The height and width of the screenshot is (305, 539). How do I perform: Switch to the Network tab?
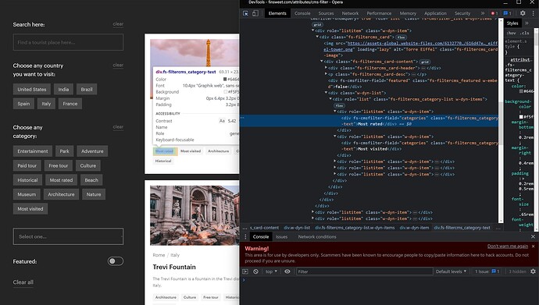tap(350, 13)
